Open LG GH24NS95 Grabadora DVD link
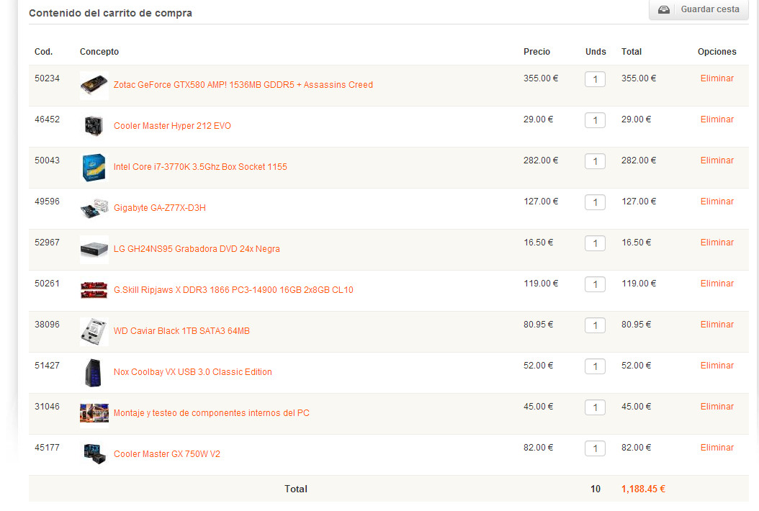The width and height of the screenshot is (759, 511). pos(197,249)
